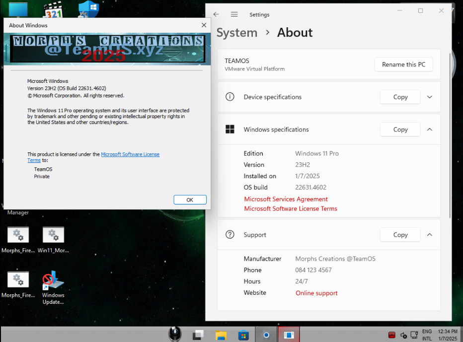Click the Version 23H2 (OS Build 22631.4602) line
Image resolution: width=463 pixels, height=342 pixels.
[x=67, y=88]
